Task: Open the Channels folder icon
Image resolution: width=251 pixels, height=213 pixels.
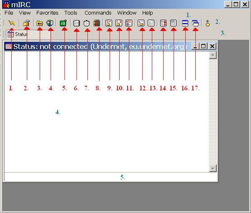Action: pos(39,23)
